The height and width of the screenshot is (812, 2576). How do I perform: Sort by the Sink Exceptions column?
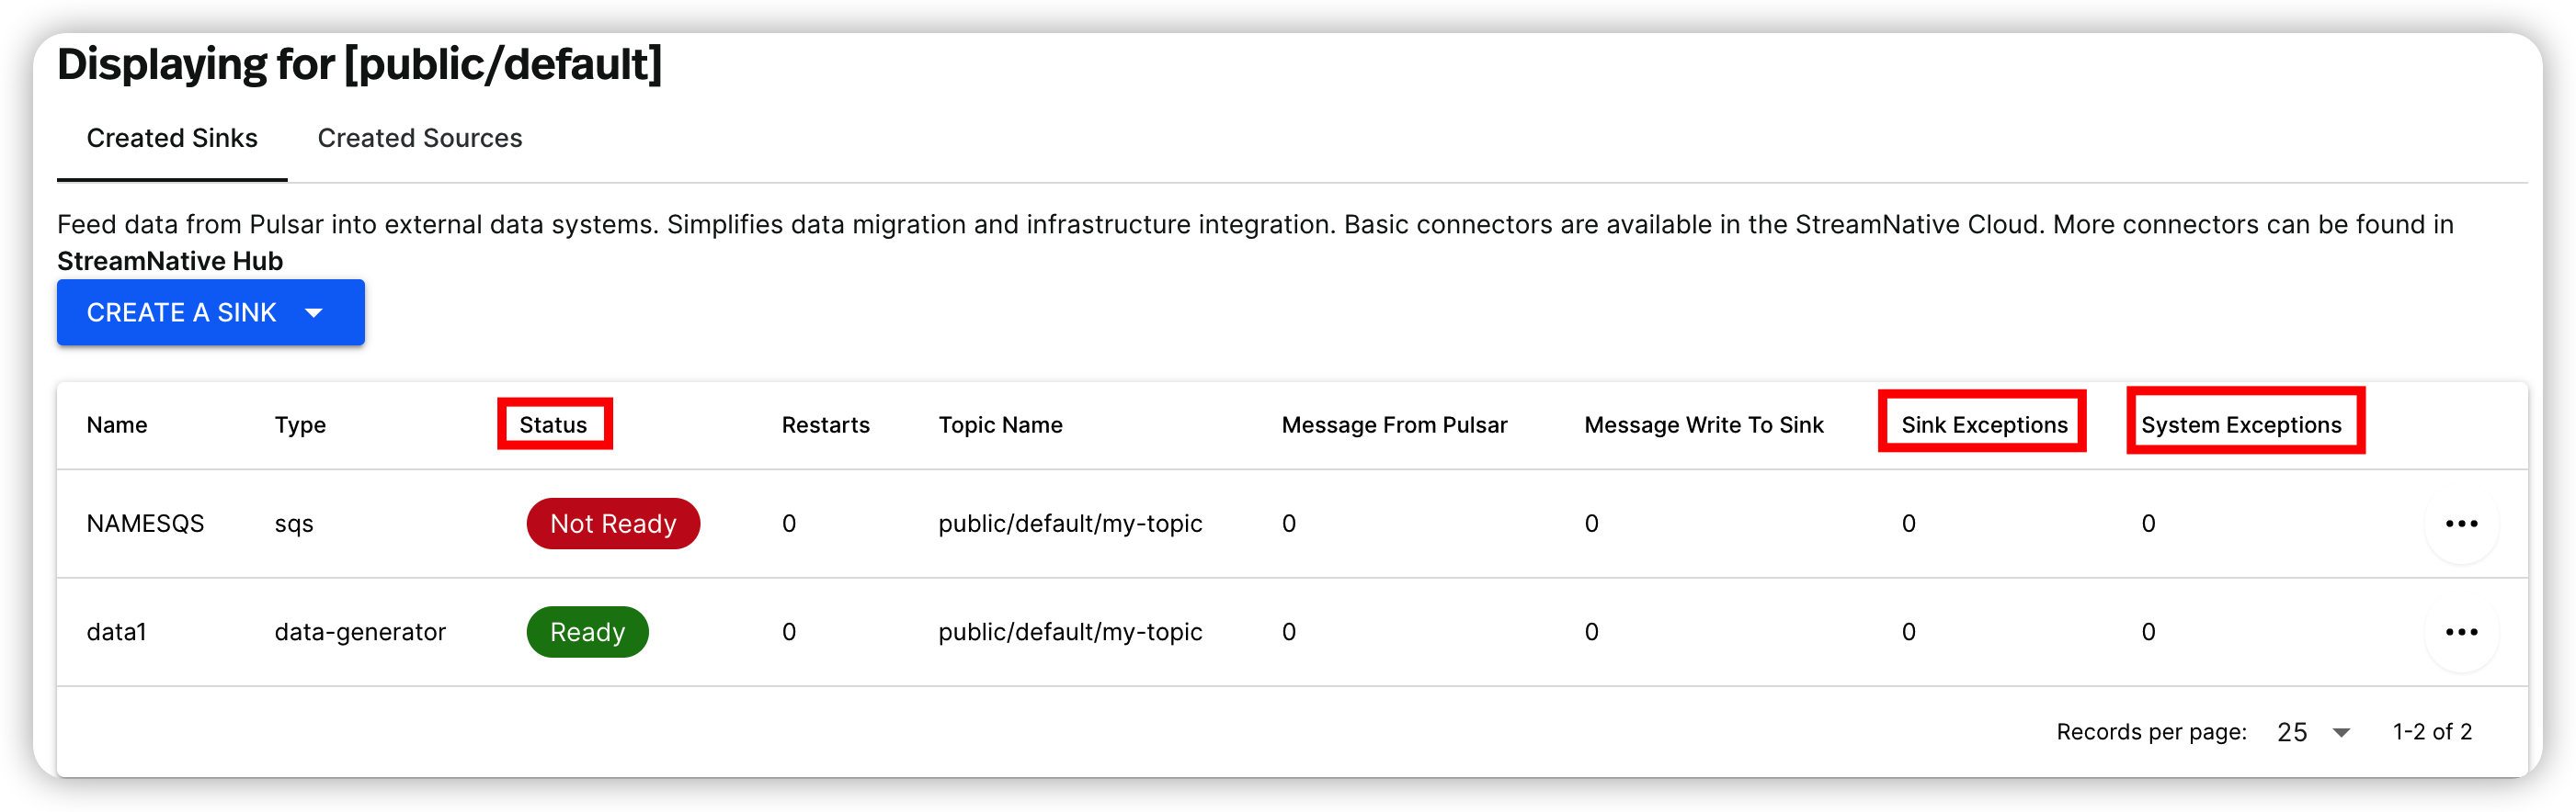1982,424
